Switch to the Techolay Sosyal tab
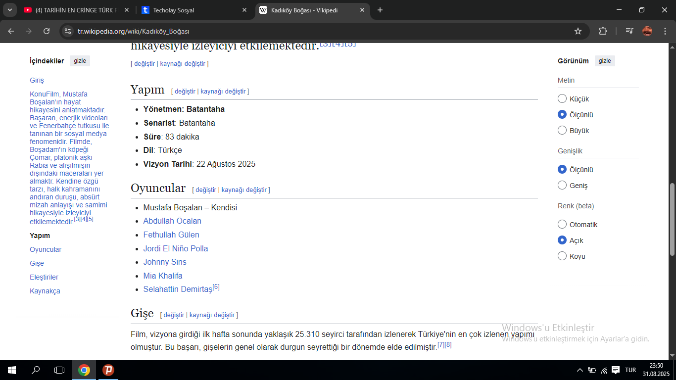Image resolution: width=676 pixels, height=380 pixels. click(x=195, y=10)
